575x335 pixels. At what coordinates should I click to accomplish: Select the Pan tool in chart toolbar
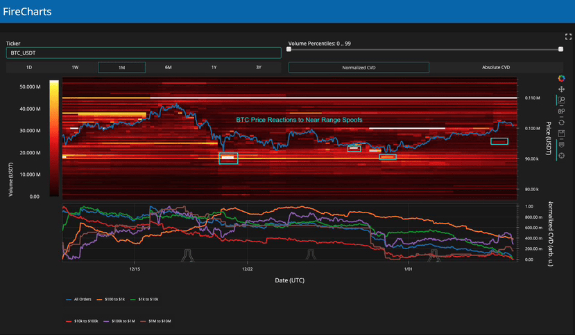[x=561, y=89]
